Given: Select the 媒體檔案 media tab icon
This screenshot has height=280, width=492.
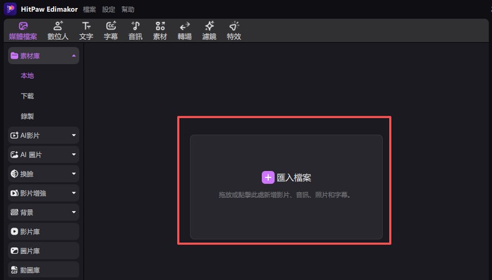Looking at the screenshot, I should pyautogui.click(x=23, y=26).
